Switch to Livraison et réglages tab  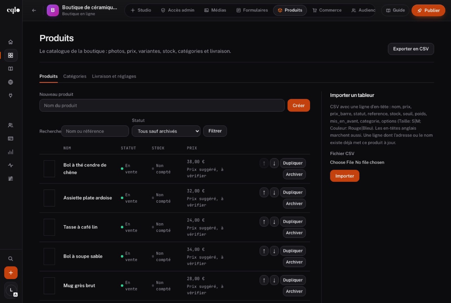tap(114, 76)
